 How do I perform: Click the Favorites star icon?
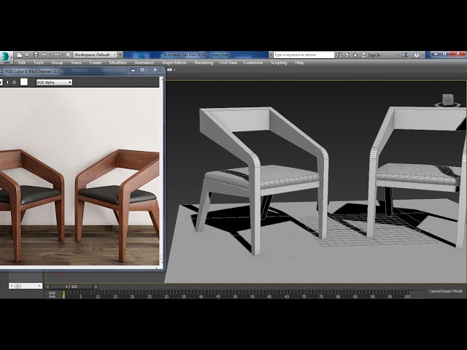[x=355, y=55]
